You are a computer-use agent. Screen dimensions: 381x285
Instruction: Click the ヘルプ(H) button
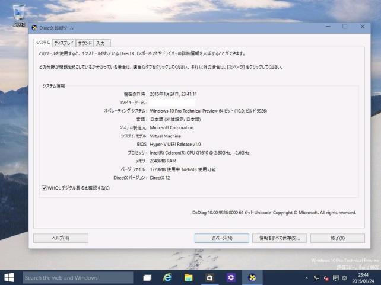pos(61,238)
